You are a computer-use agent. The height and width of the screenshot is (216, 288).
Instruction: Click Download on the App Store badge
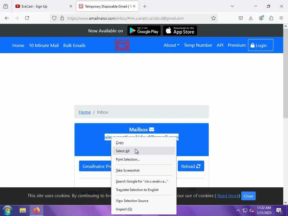tap(180, 30)
